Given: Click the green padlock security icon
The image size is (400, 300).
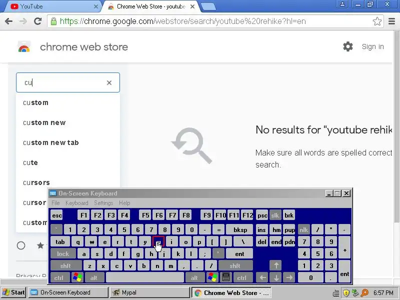Looking at the screenshot, I should (53, 21).
